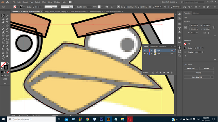Open Photoshop from the Windows taskbar
The height and width of the screenshot is (122, 218).
click(102, 119)
